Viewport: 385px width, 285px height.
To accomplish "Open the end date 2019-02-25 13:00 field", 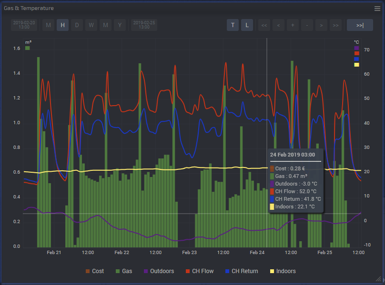I will (144, 25).
